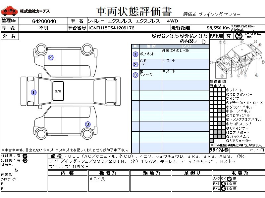Click the circled mark next to 保証書
The width and height of the screenshot is (265, 198).
coord(25,156)
